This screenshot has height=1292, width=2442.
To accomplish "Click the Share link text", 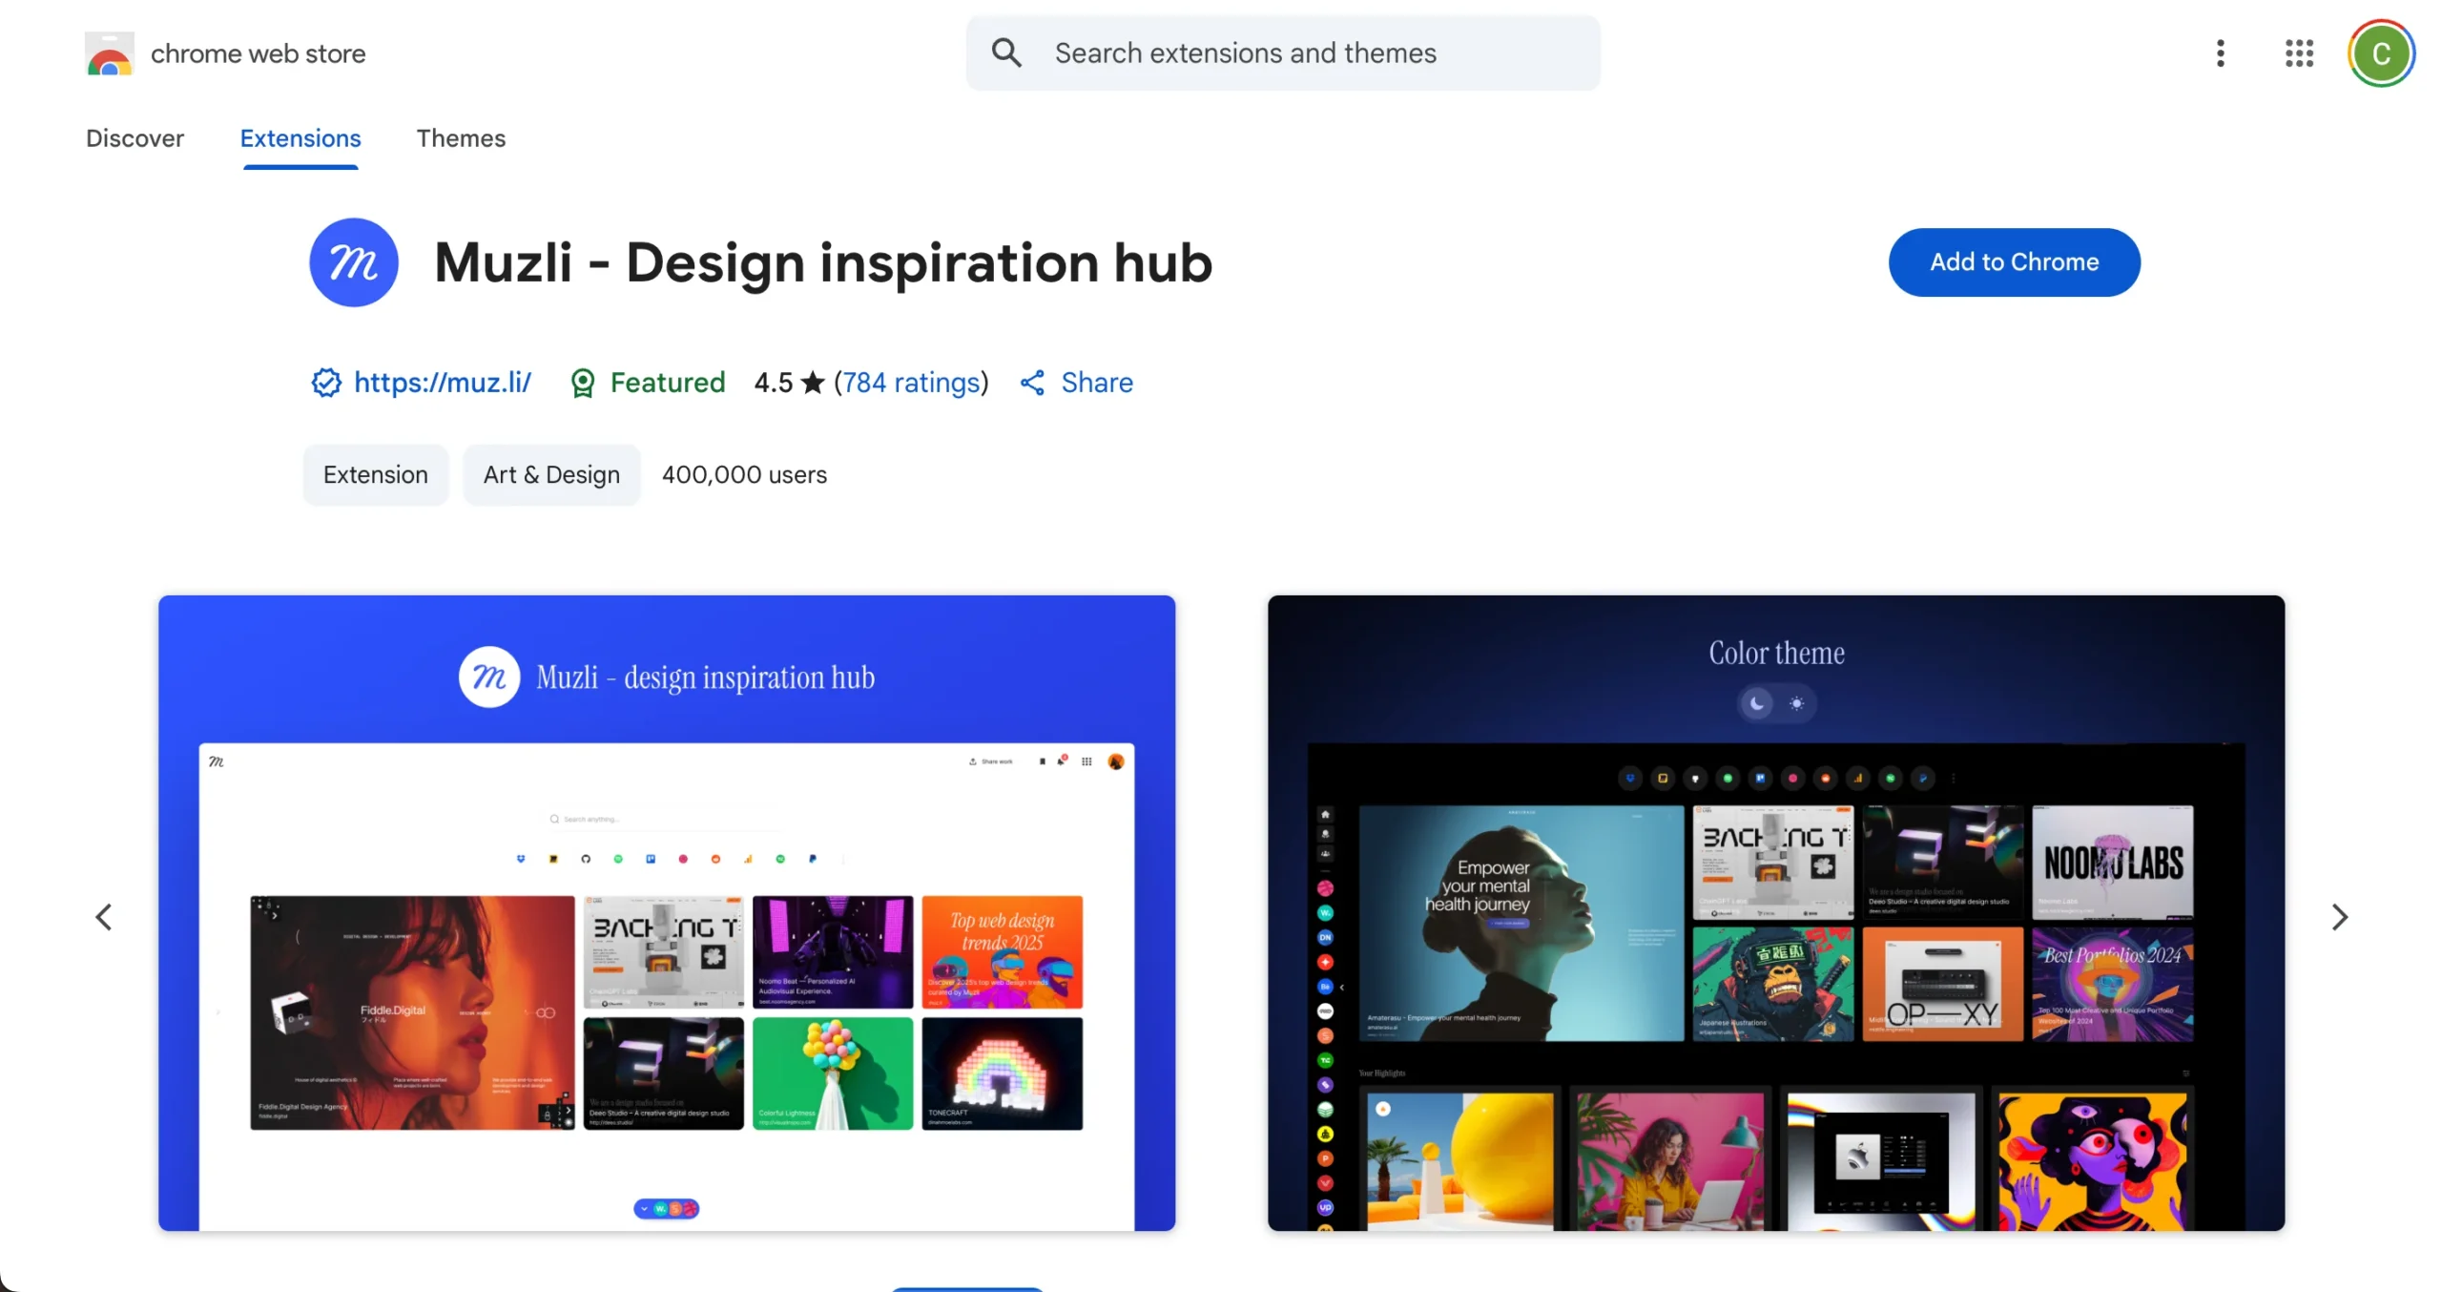I will tap(1097, 383).
